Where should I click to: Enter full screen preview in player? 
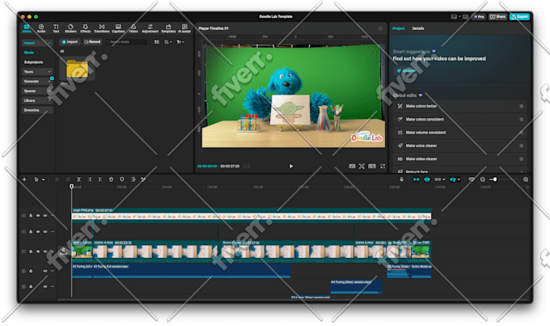click(x=383, y=167)
